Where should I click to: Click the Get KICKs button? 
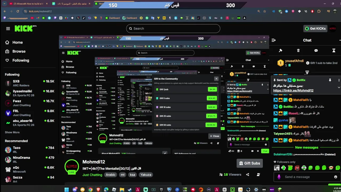tap(315, 29)
